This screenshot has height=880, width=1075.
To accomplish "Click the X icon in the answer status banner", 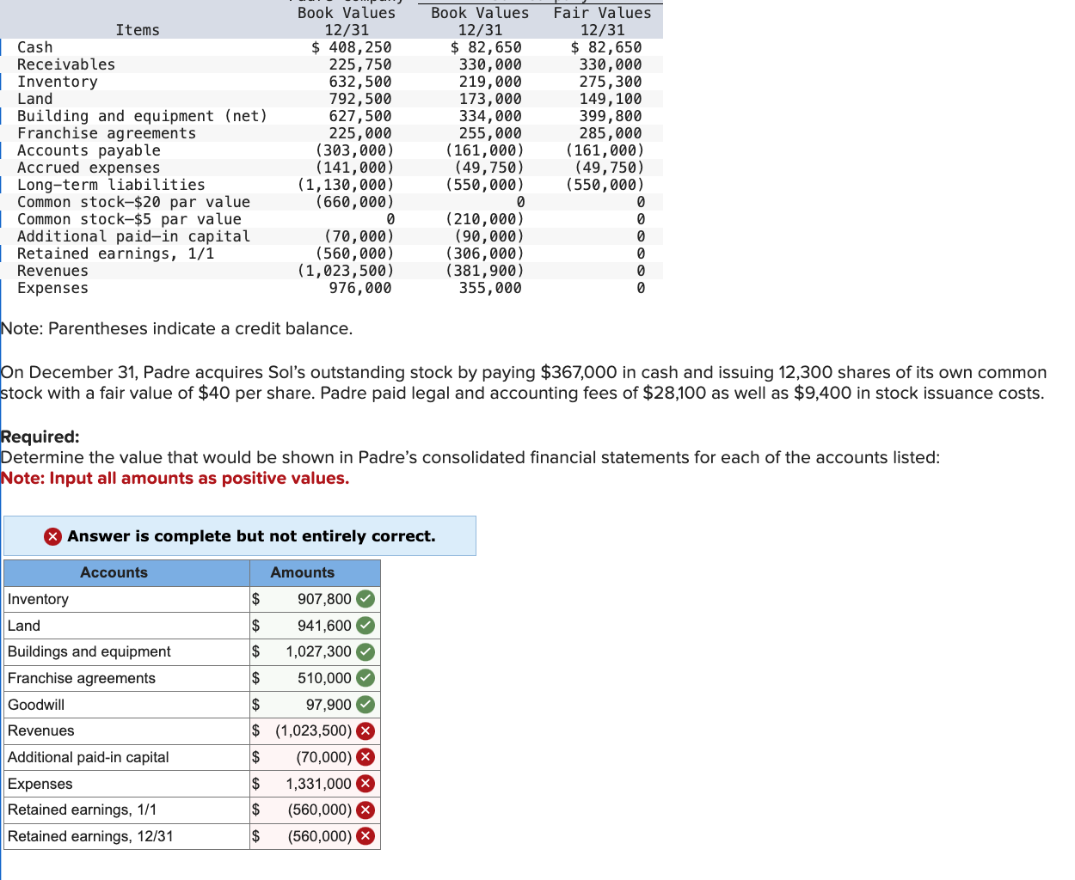I will pyautogui.click(x=52, y=535).
